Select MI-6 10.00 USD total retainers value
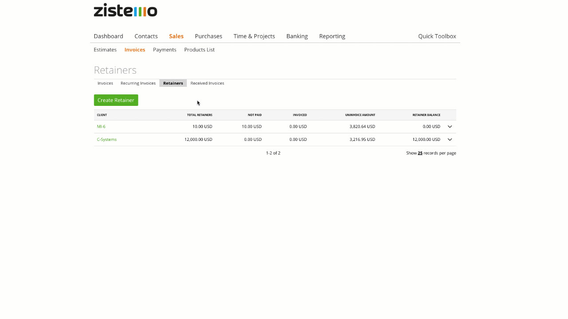The image size is (568, 319). [x=202, y=127]
